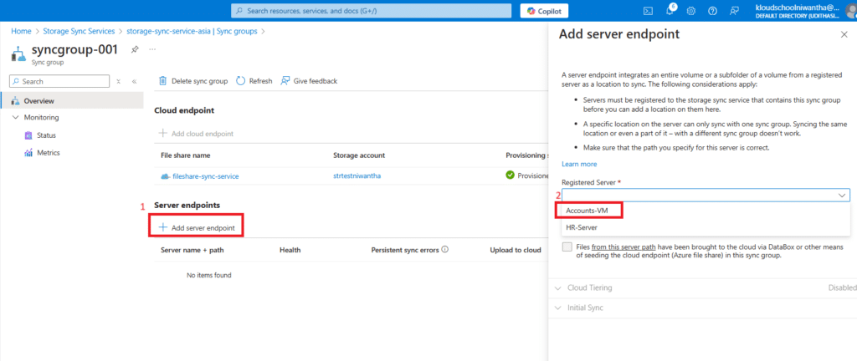Open portal settings gear icon
857x361 pixels.
(x=691, y=11)
